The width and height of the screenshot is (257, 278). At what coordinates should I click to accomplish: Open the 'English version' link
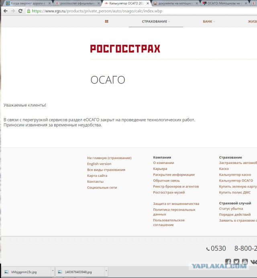click(x=99, y=164)
